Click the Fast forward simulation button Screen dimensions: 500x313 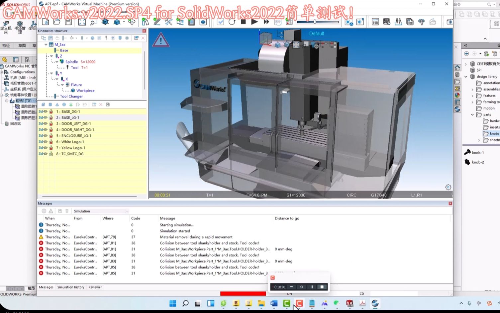coord(266,22)
